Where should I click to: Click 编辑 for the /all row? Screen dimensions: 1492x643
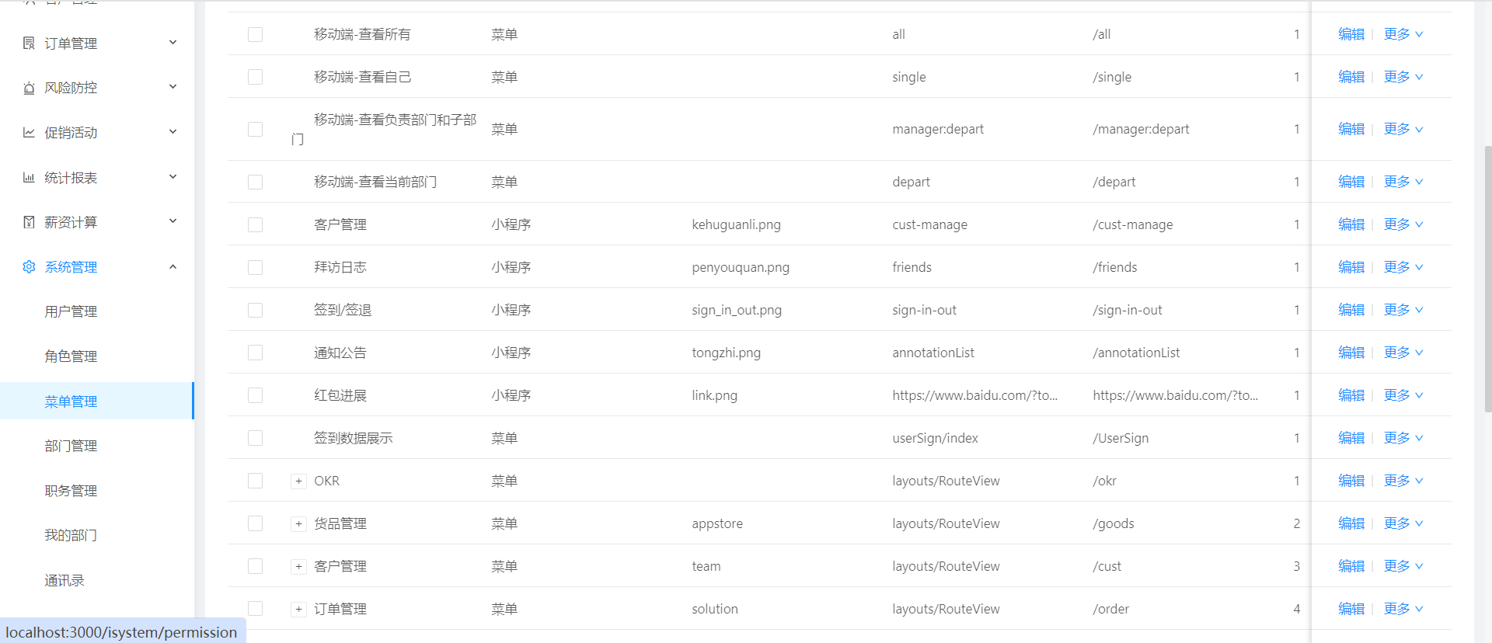click(1351, 34)
